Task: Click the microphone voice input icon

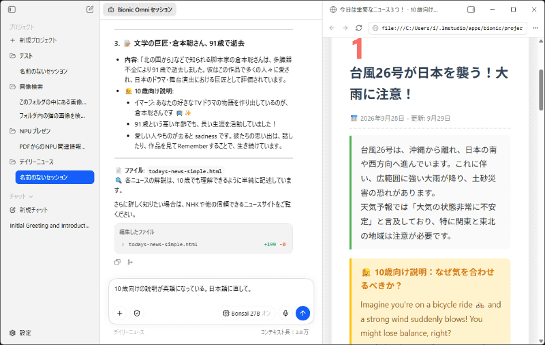Action: coord(285,314)
